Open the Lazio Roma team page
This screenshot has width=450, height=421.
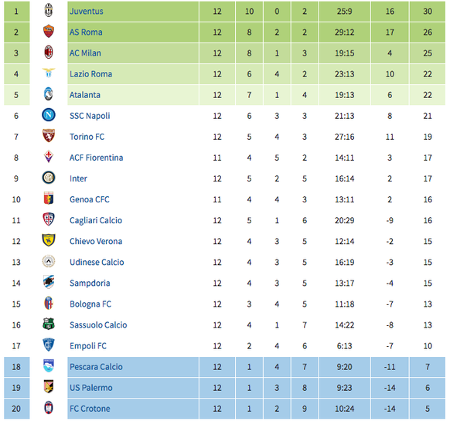coord(90,74)
